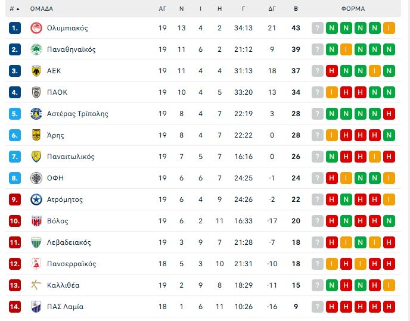Click Πανσερραϊκός upcoming match question-mark badge
This screenshot has width=410, height=321.
[x=318, y=264]
